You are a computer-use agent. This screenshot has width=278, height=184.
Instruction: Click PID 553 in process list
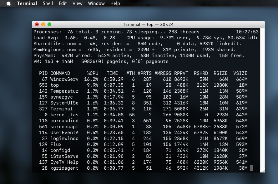click(43, 85)
